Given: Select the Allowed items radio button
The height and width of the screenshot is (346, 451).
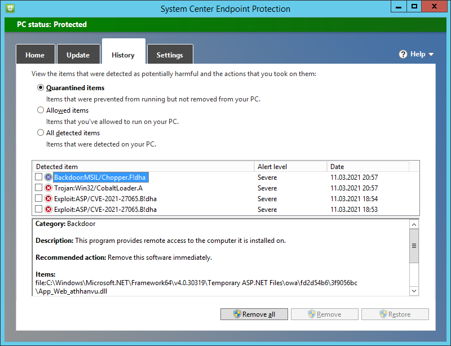Looking at the screenshot, I should [41, 110].
